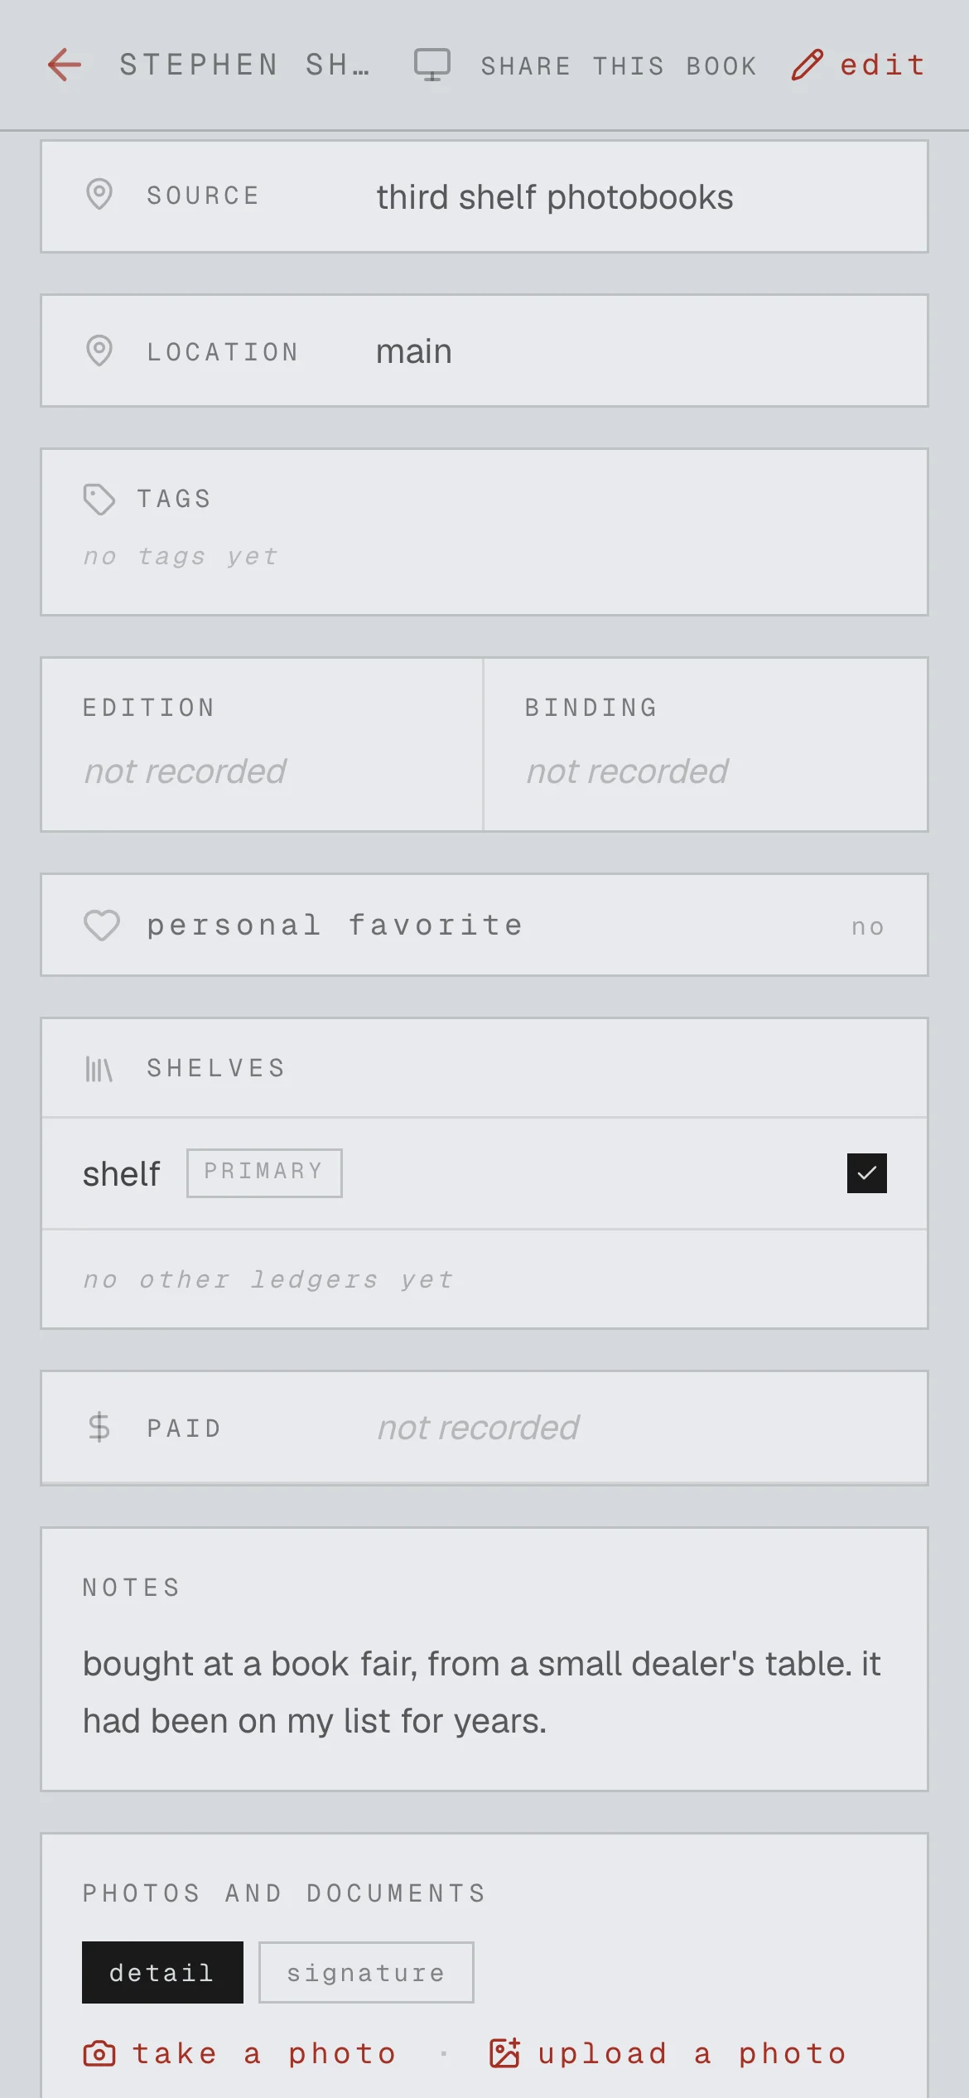The height and width of the screenshot is (2098, 969).
Task: Click the dollar sign paid icon
Action: pyautogui.click(x=99, y=1427)
